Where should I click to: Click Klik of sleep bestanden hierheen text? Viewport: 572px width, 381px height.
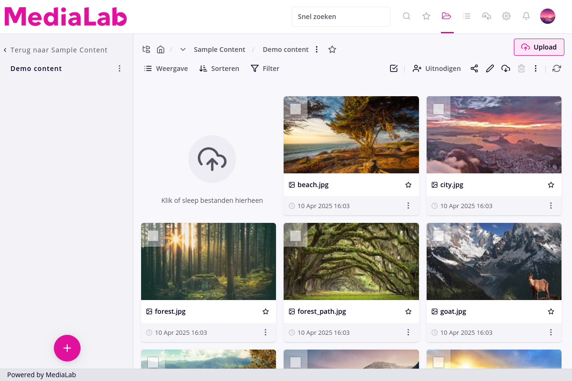[x=212, y=201]
